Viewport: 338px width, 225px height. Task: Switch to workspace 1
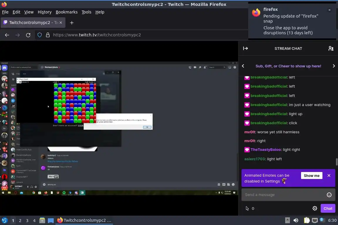(x=13, y=221)
